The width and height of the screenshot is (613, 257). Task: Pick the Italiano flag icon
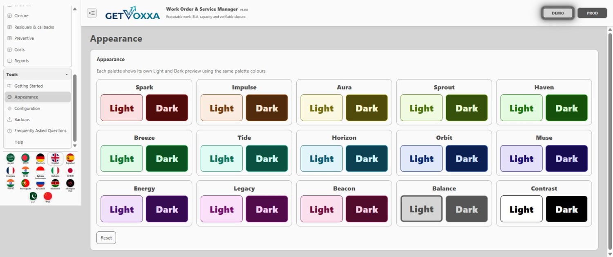tap(55, 172)
